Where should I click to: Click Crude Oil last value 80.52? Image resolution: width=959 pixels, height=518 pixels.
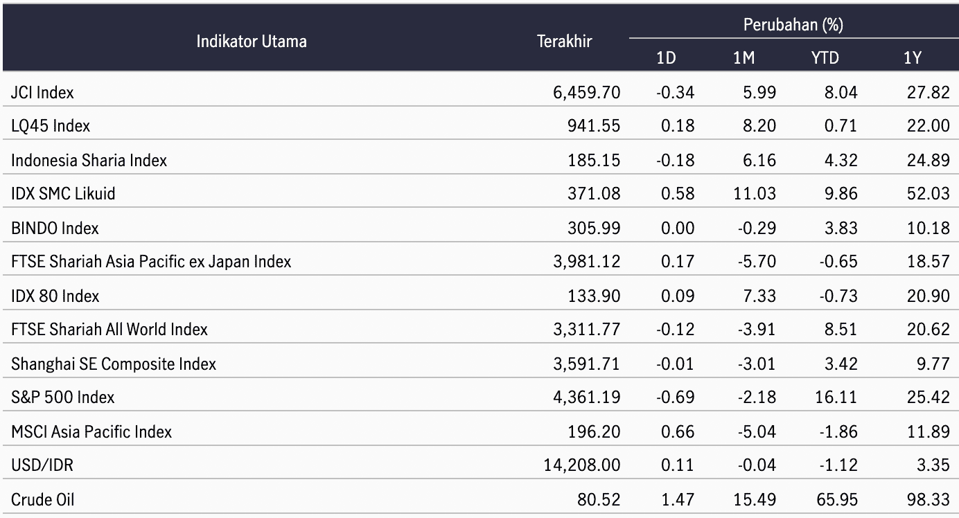(600, 499)
